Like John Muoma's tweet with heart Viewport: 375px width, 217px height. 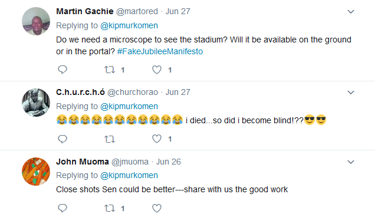[157, 208]
